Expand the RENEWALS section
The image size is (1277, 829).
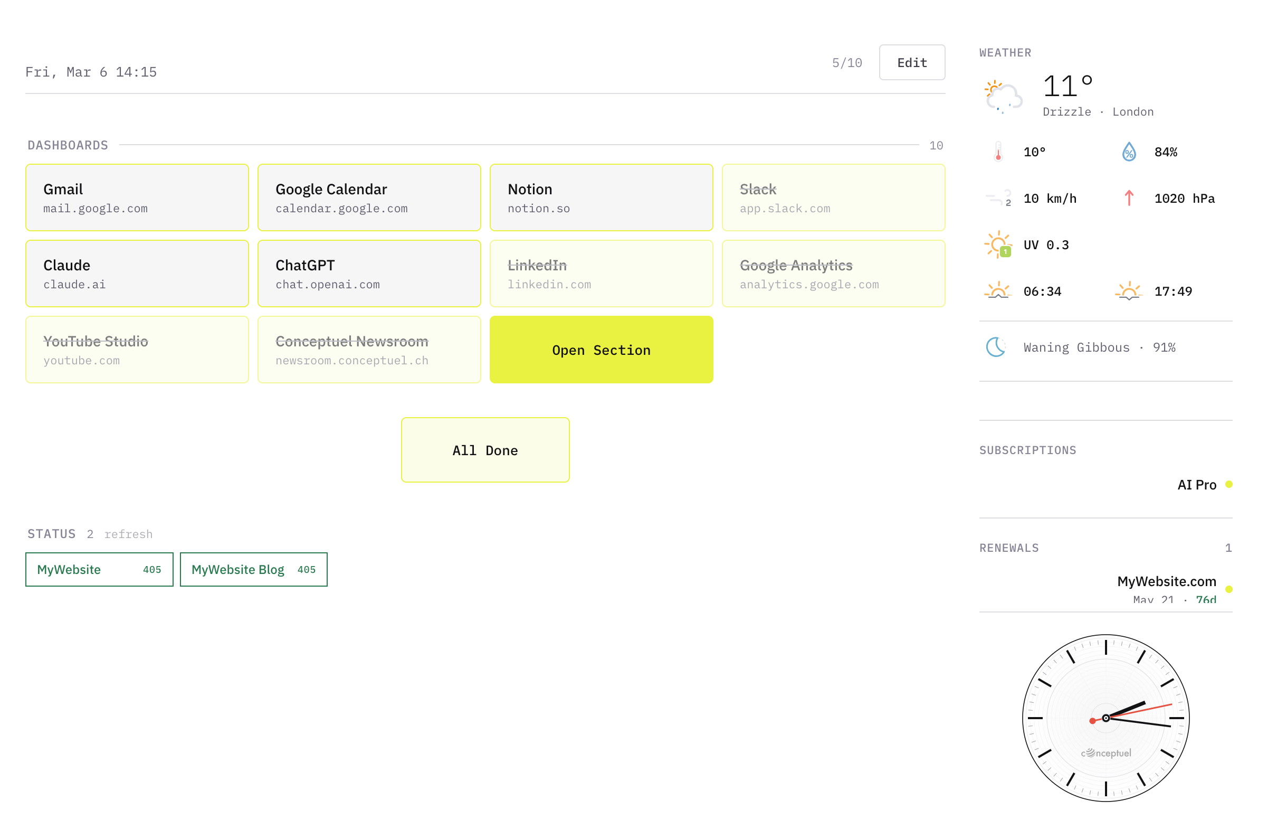click(x=1009, y=548)
